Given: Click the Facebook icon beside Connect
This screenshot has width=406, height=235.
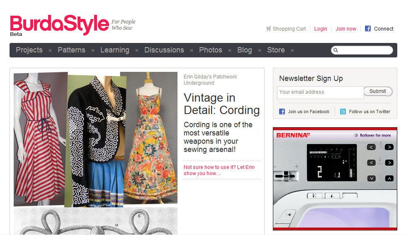Looking at the screenshot, I should click(368, 28).
